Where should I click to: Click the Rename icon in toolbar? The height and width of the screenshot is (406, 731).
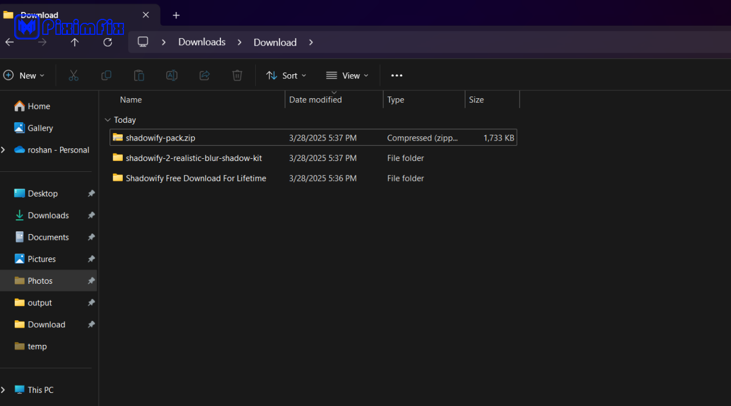coord(171,75)
